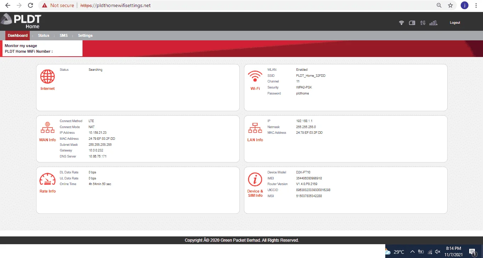Click the browser address bar URL
The height and width of the screenshot is (258, 483).
pyautogui.click(x=115, y=5)
